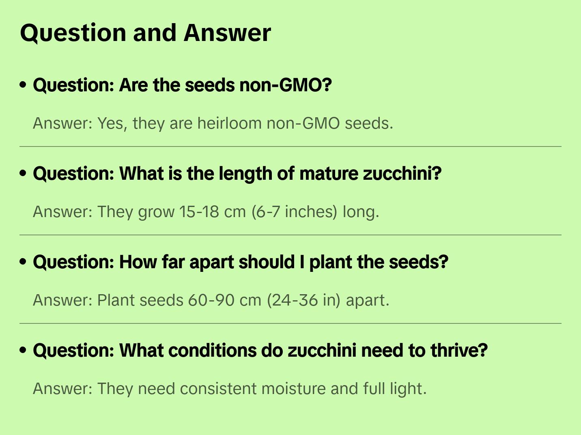Click the bullet beside the non-GMO question
The height and width of the screenshot is (435, 581).
pos(23,85)
